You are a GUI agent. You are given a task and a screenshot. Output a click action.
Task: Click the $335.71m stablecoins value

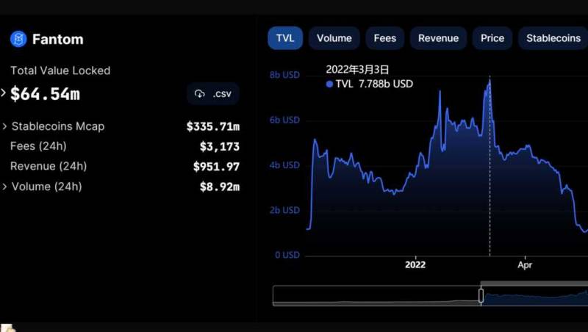213,126
